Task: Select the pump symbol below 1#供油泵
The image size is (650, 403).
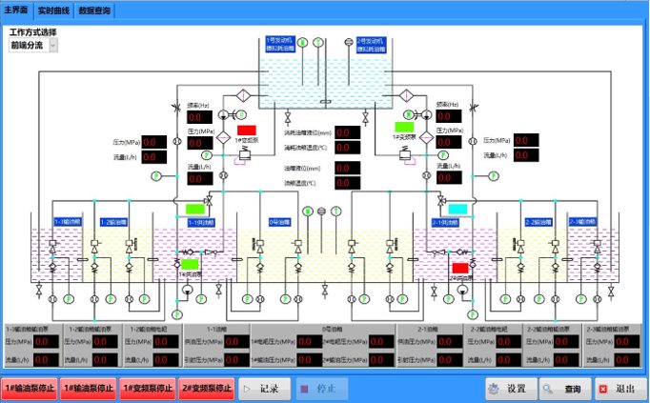Action: tap(187, 290)
